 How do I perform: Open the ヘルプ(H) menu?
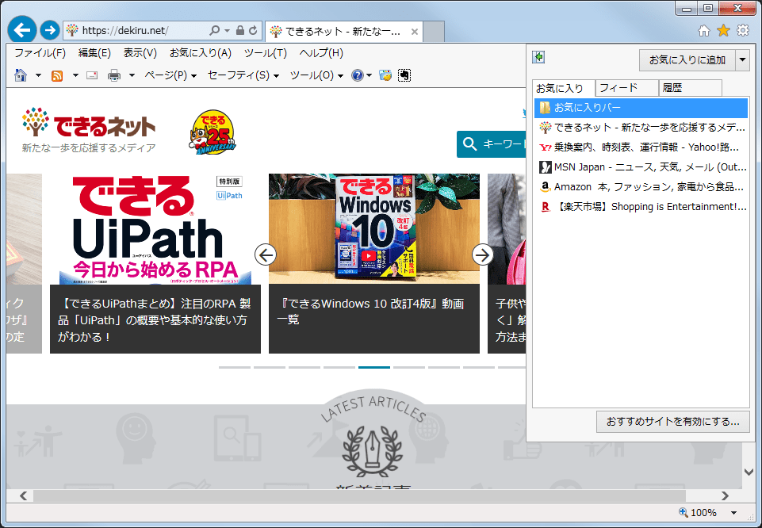[321, 53]
